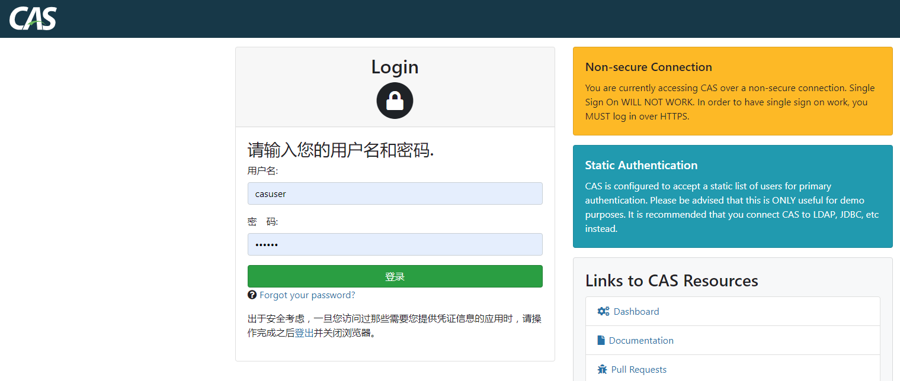Open the Forgot your password link
The height and width of the screenshot is (381, 900).
(x=307, y=295)
